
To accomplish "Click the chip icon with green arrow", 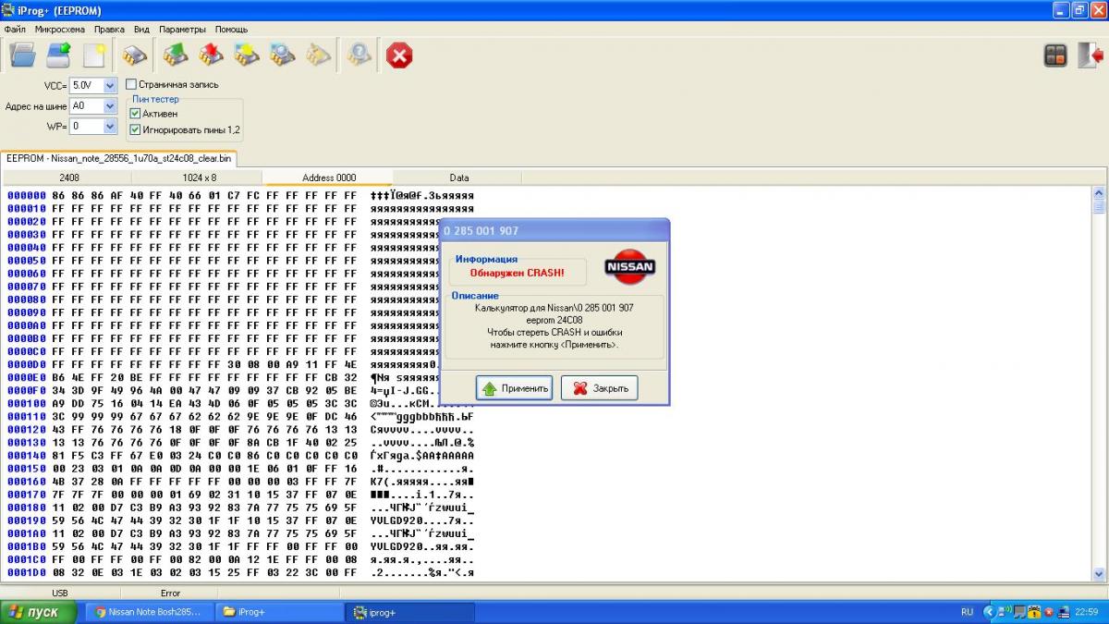I will point(176,55).
